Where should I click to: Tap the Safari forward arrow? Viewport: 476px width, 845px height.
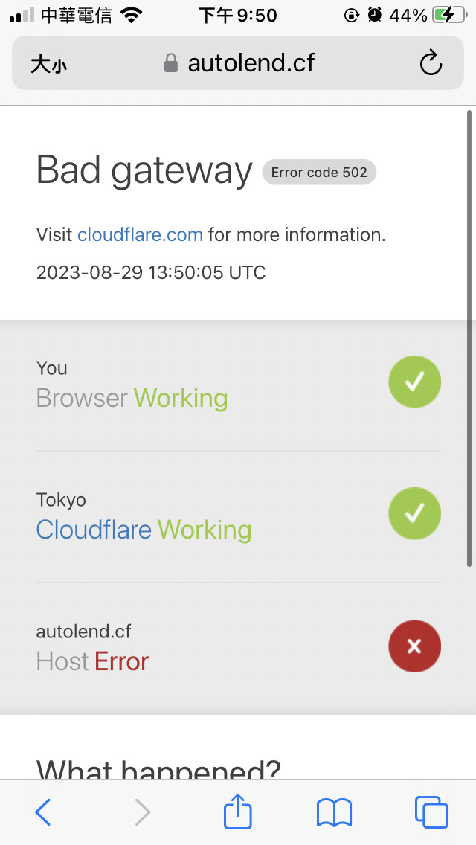tap(142, 812)
